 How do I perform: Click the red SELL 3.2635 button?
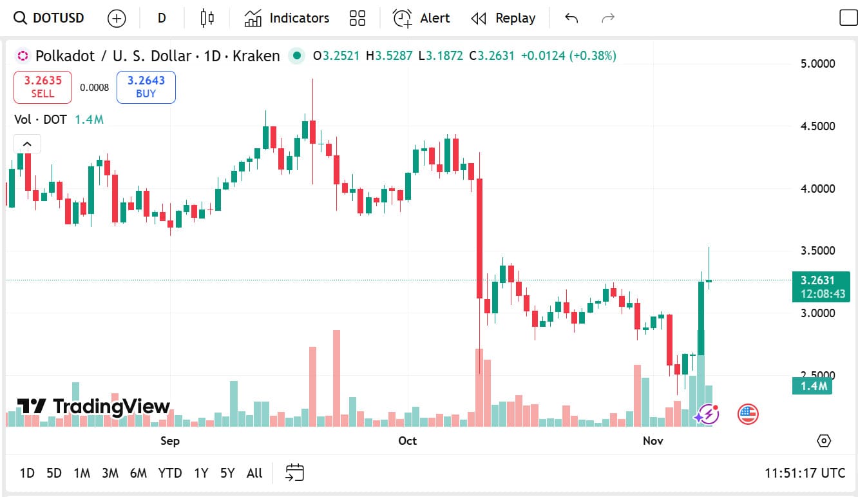click(x=43, y=87)
